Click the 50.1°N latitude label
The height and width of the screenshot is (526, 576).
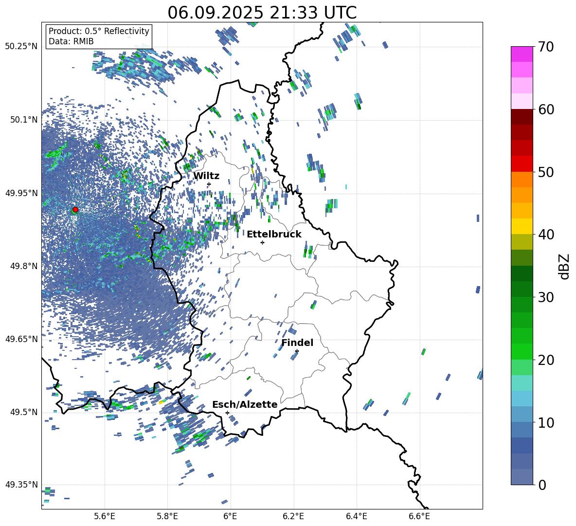click(24, 120)
